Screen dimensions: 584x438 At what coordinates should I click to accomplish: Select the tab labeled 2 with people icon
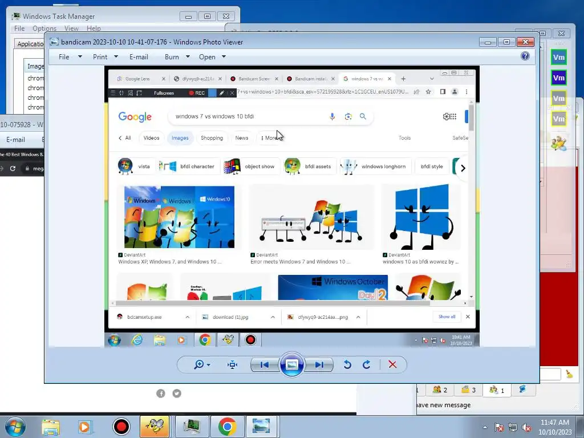pos(440,390)
